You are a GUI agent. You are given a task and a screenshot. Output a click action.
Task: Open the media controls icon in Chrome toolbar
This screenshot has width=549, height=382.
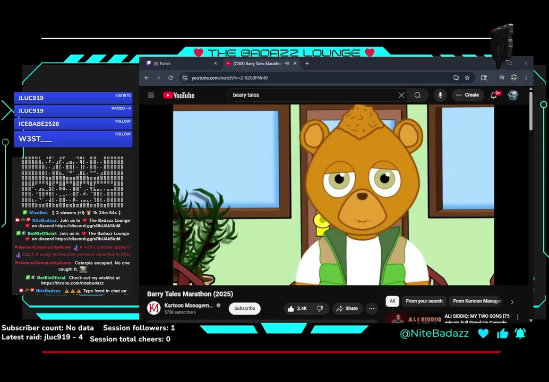click(x=502, y=77)
